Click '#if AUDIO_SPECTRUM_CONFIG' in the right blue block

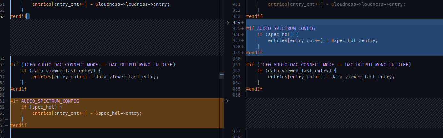pos(281,28)
